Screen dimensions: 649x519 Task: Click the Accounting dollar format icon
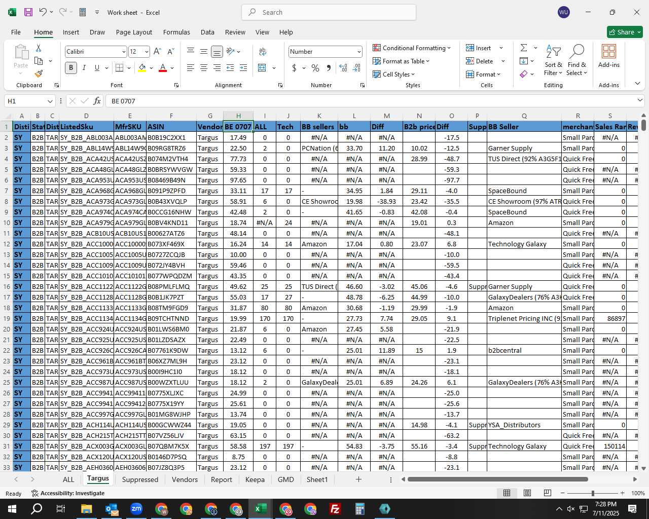[x=294, y=68]
